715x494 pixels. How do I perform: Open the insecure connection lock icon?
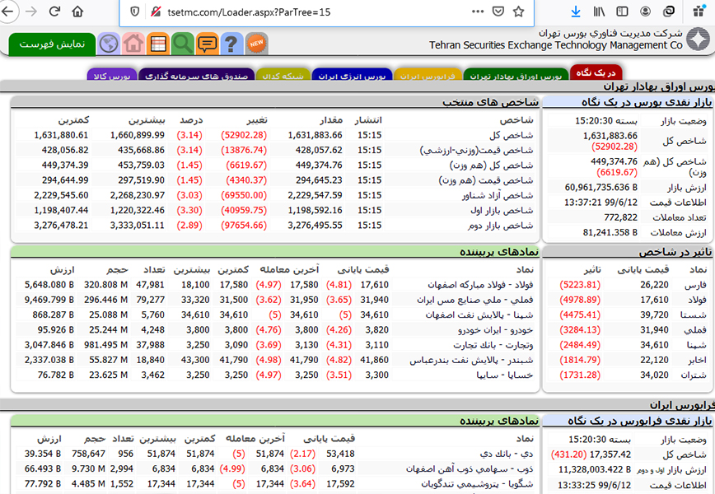pyautogui.click(x=156, y=12)
